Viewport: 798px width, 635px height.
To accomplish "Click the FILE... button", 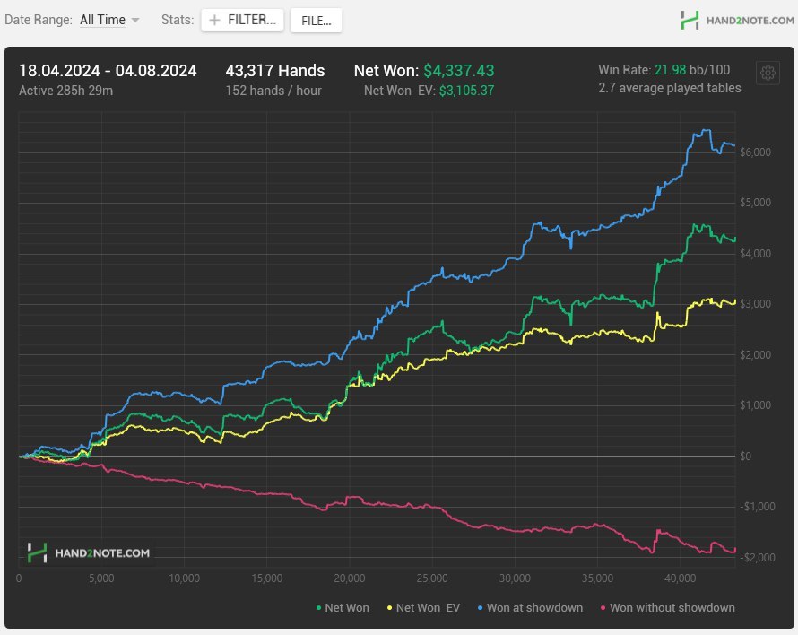I will [316, 21].
